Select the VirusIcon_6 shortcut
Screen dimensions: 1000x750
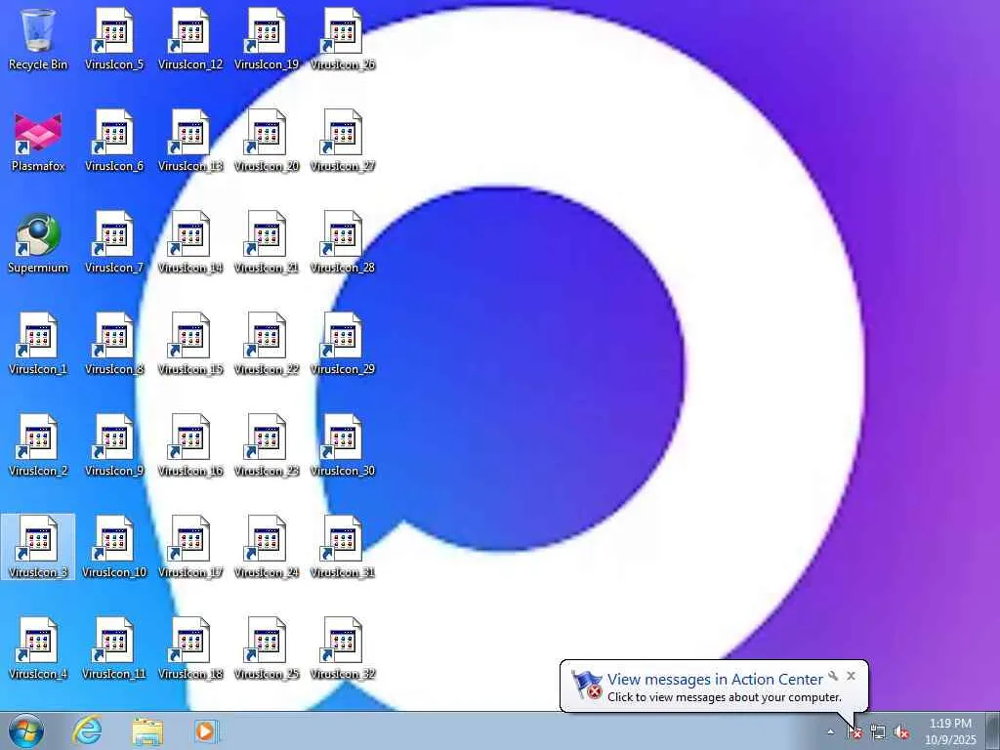tap(114, 142)
